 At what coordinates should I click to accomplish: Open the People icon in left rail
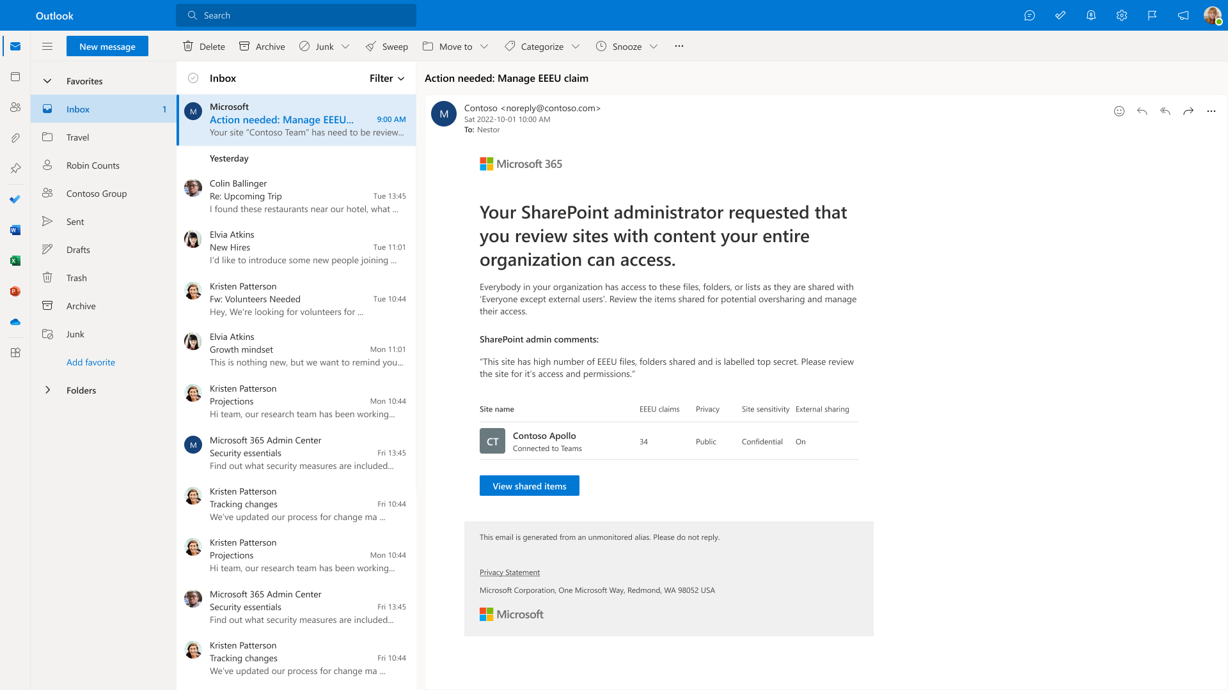coord(15,107)
